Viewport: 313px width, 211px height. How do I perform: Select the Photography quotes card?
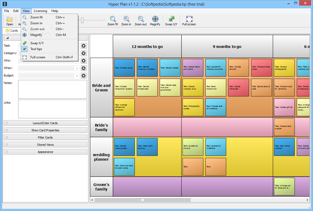click(193, 107)
